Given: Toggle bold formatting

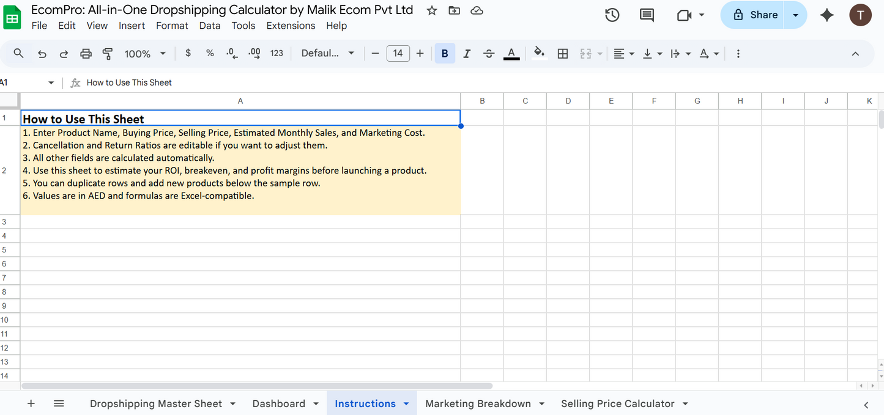Looking at the screenshot, I should point(445,54).
